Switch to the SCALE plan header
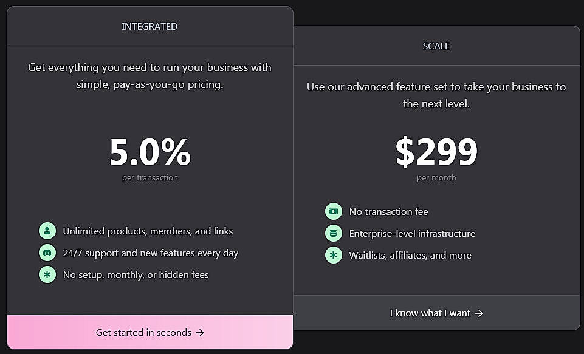 click(x=436, y=46)
